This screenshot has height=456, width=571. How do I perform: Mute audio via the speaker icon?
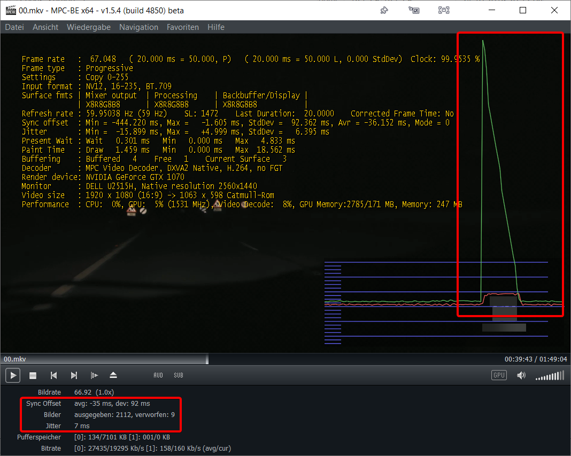point(521,375)
